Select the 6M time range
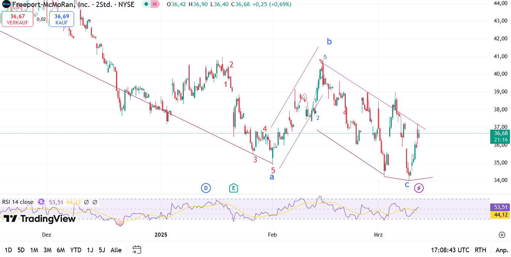This screenshot has height=257, width=511. (x=61, y=250)
